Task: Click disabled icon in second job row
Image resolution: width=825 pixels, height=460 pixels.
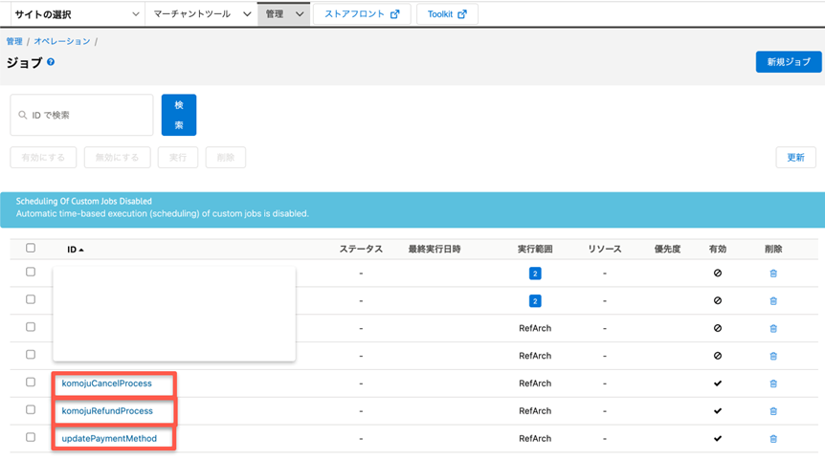Action: click(718, 300)
